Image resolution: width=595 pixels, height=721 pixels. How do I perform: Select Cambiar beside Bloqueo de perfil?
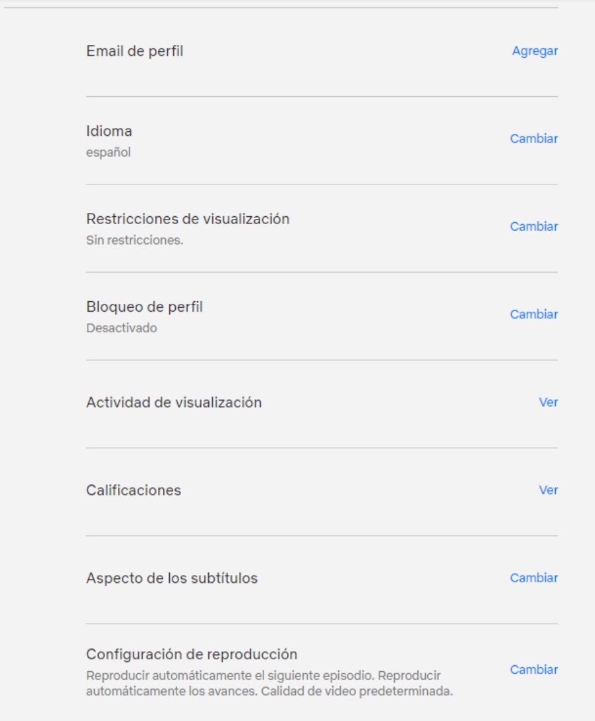tap(533, 314)
